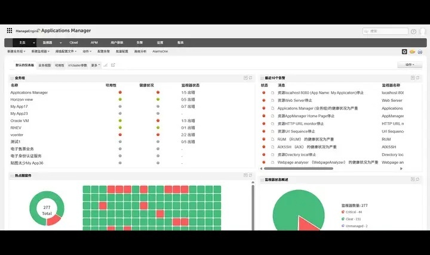Open the 更多 tabs dropdown

96,65
